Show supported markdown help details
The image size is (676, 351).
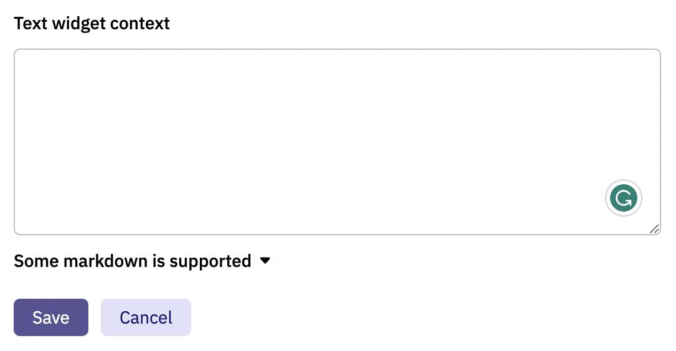143,261
